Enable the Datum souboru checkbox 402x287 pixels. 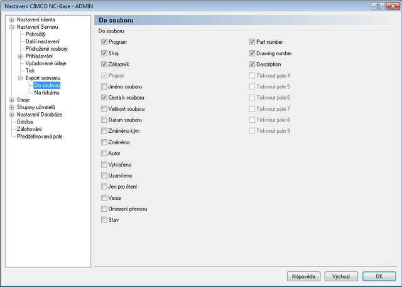click(x=104, y=120)
